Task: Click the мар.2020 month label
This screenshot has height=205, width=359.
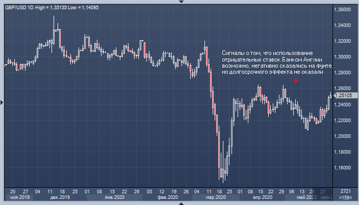Action: coord(216,197)
